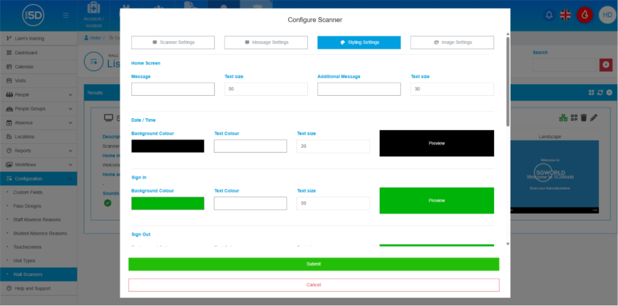Click the pencil edit icon for the scanner

pos(594,118)
